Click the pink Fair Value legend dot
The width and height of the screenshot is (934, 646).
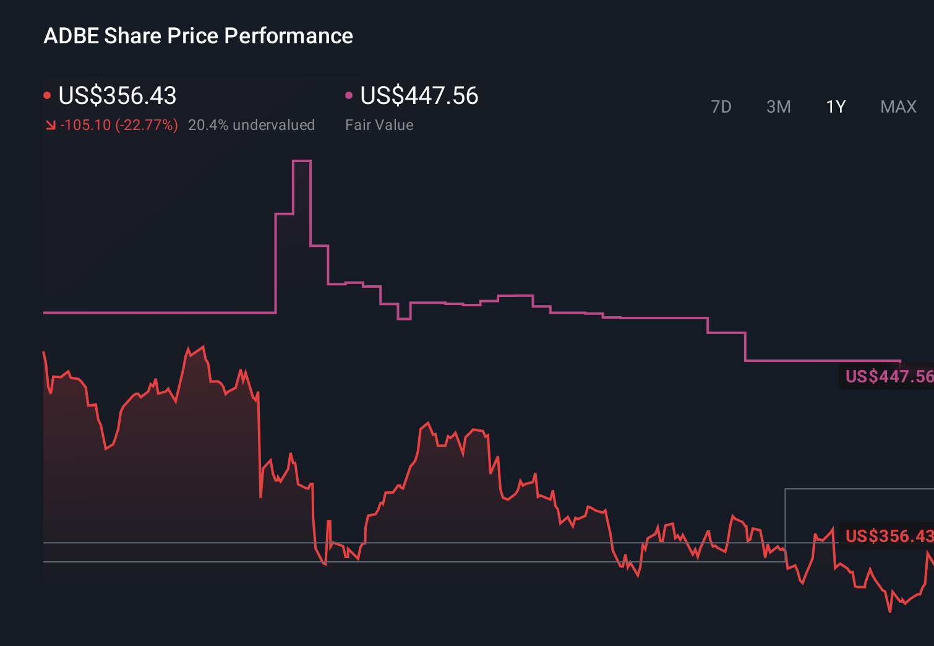pos(349,94)
